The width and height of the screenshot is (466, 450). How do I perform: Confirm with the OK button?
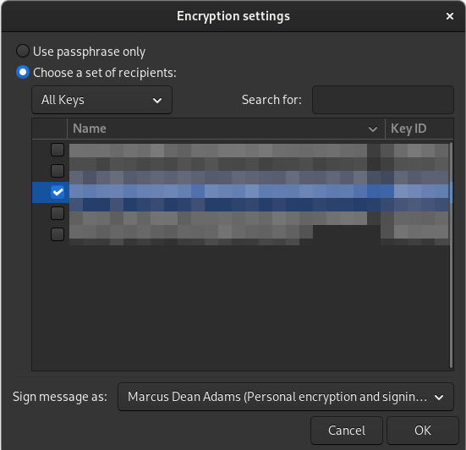click(x=423, y=431)
